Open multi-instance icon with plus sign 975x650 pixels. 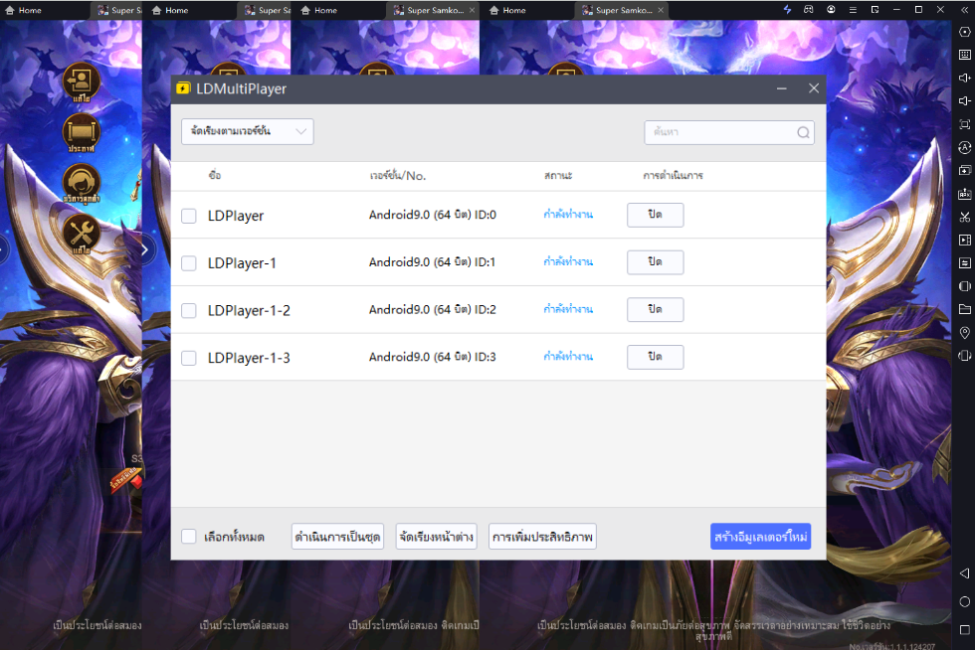(964, 170)
